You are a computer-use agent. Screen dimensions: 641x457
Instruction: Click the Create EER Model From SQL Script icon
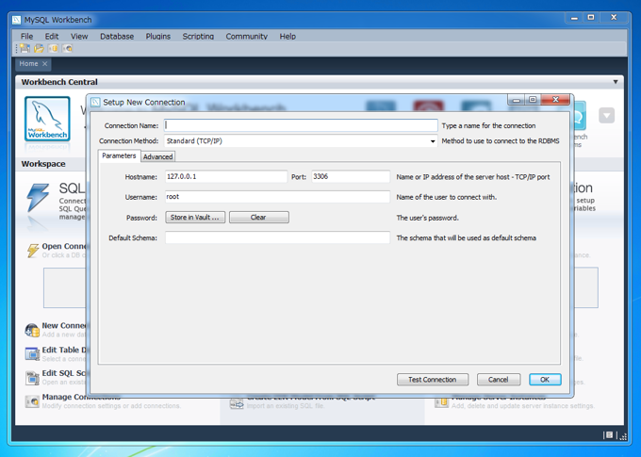click(237, 404)
